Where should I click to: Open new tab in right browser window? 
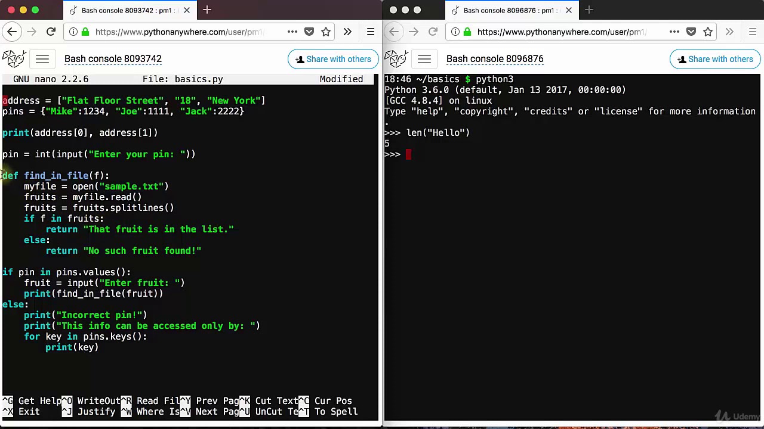[589, 10]
